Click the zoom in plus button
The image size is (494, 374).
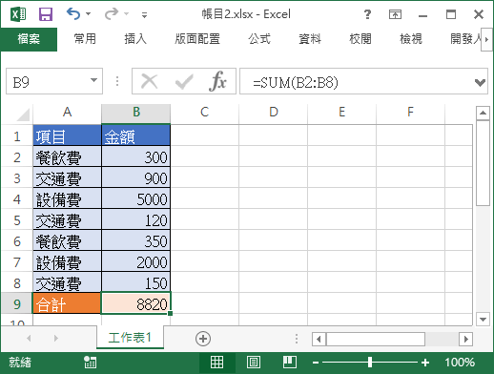pyautogui.click(x=425, y=363)
